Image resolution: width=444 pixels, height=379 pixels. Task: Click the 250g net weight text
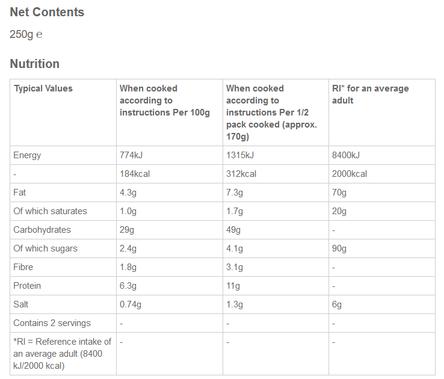click(x=22, y=34)
